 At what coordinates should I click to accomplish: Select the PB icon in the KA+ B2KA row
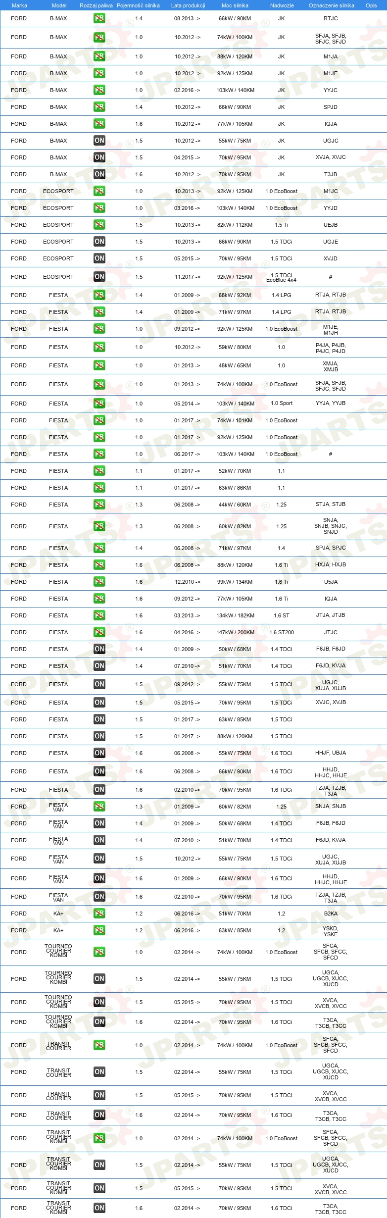(x=99, y=913)
